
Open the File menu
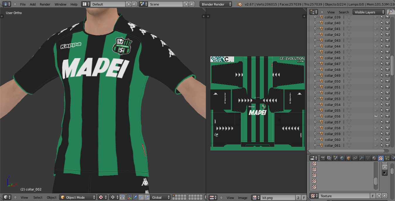23,4
